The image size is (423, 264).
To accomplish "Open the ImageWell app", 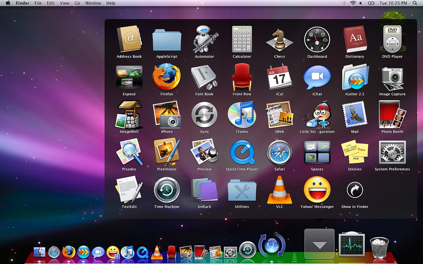I will coord(129,115).
